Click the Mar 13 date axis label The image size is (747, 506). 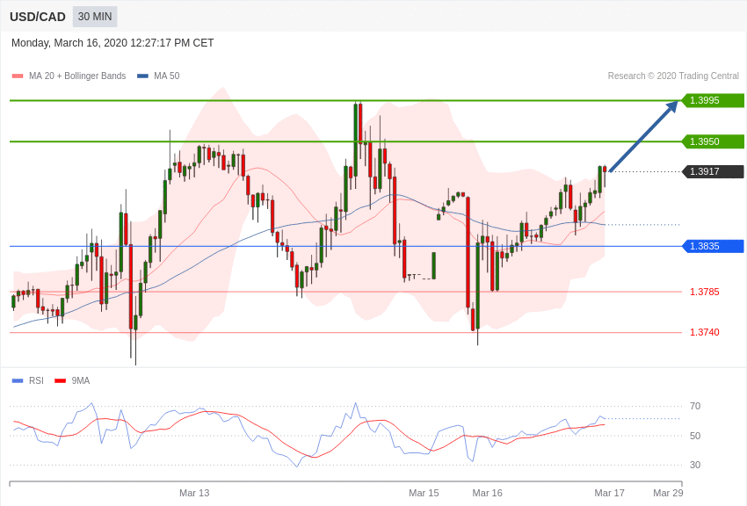(194, 493)
